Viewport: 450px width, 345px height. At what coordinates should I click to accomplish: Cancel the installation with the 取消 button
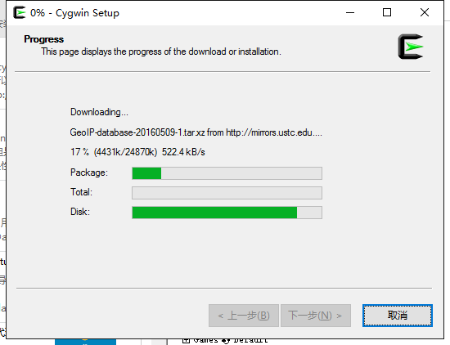pos(398,316)
